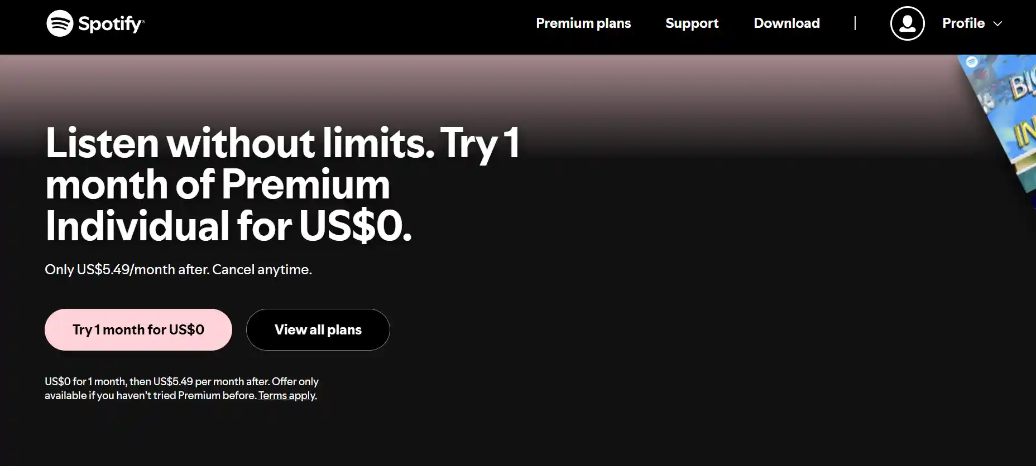1036x466 pixels.
Task: Select the 'View all plans' button
Action: tap(318, 329)
